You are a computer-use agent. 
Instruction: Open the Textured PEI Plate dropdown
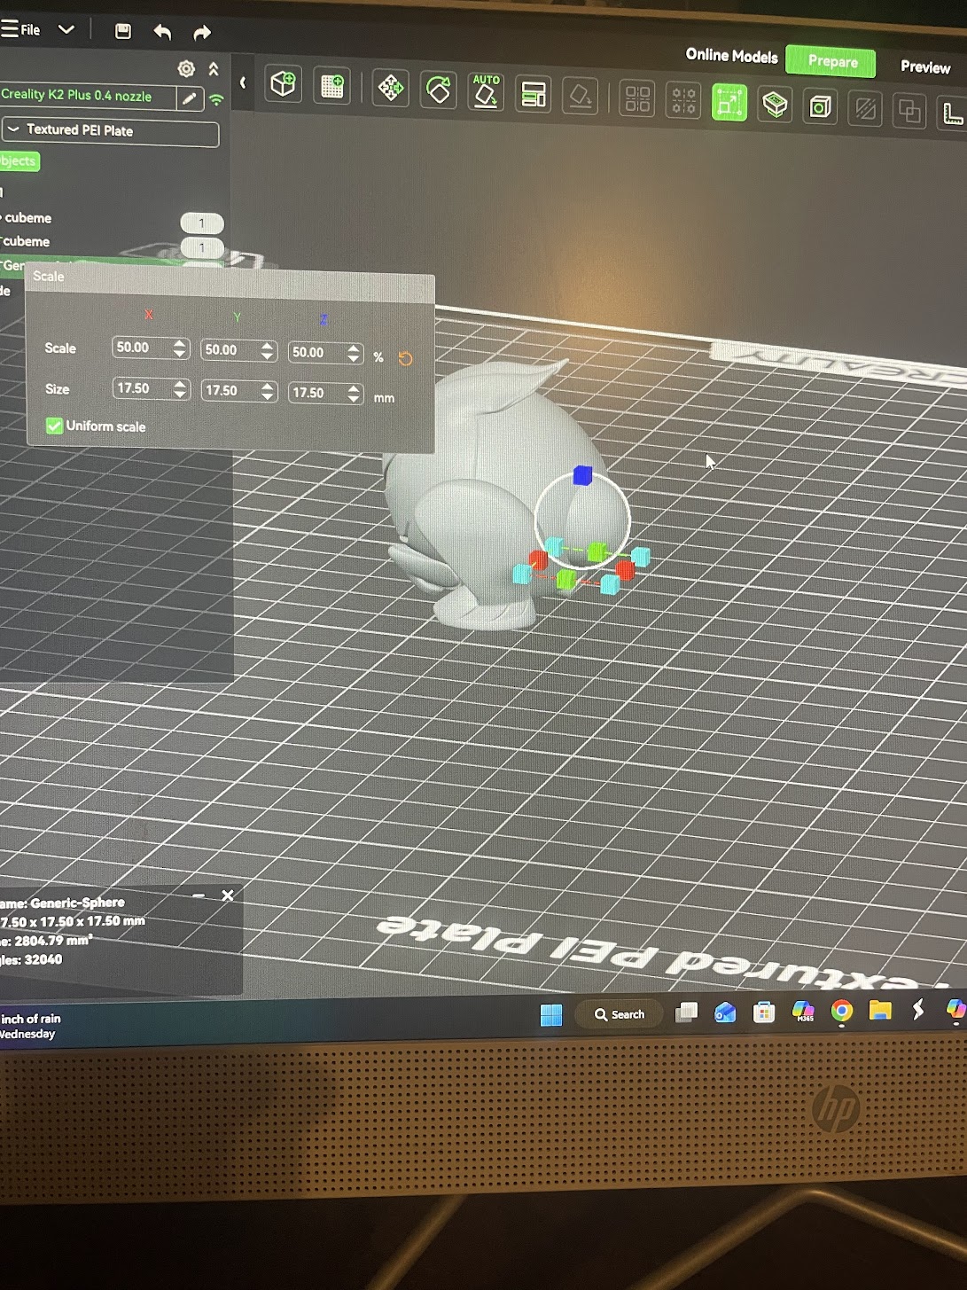point(110,131)
